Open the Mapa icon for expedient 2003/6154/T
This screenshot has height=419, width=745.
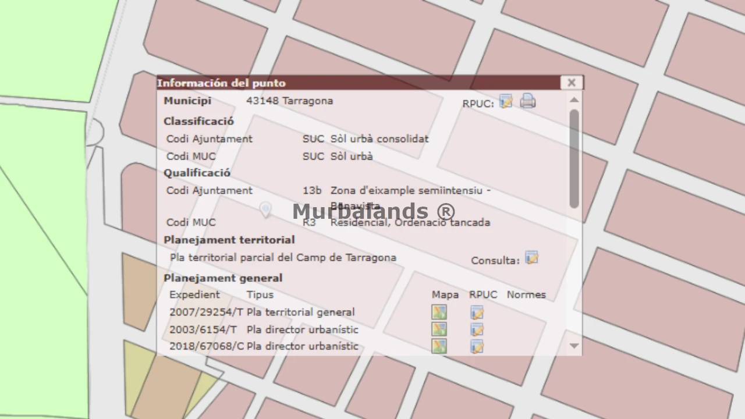coord(439,329)
